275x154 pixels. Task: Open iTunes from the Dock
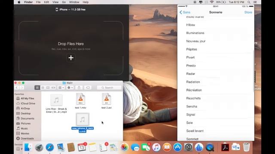tap(156, 147)
